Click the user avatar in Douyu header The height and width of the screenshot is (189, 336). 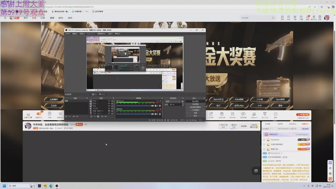tap(327, 18)
